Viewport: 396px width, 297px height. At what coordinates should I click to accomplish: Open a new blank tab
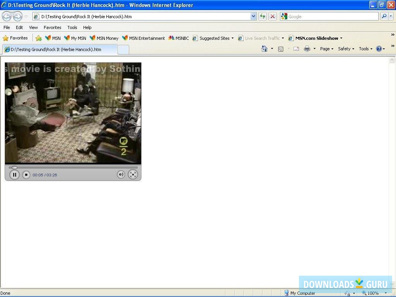pos(123,49)
